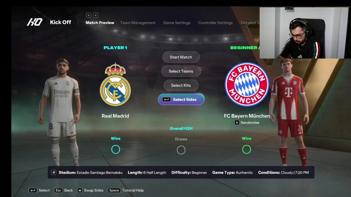Click the C key hint icon

[95, 15]
